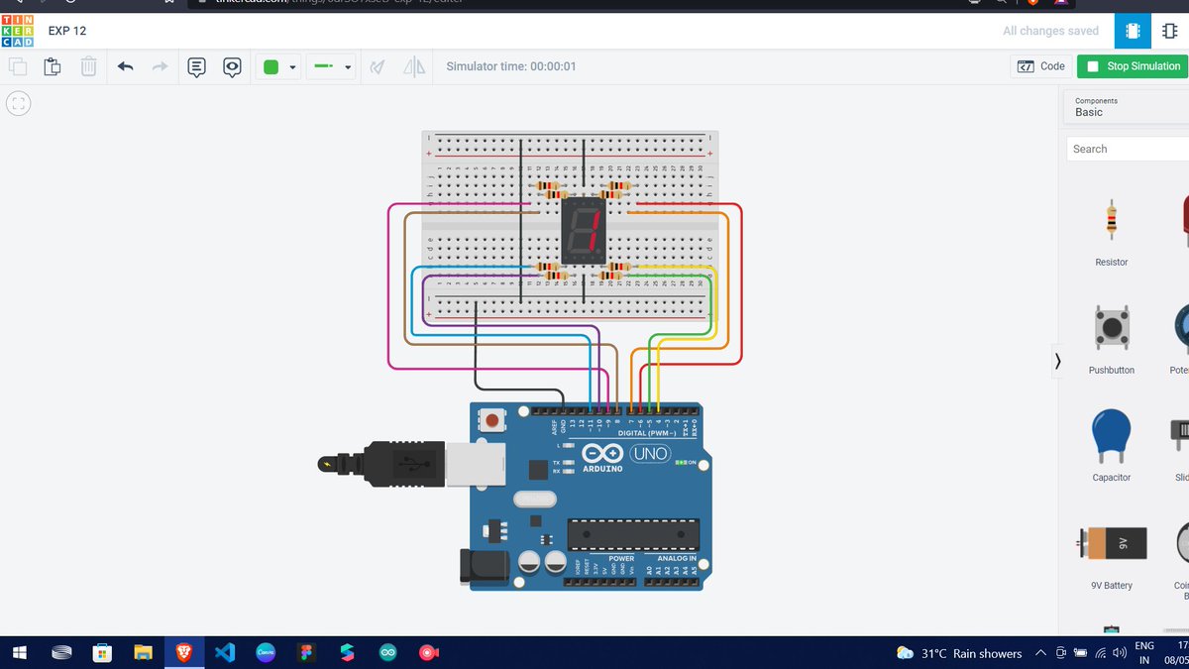The width and height of the screenshot is (1189, 669).
Task: Open volume control in system tray
Action: (1120, 653)
